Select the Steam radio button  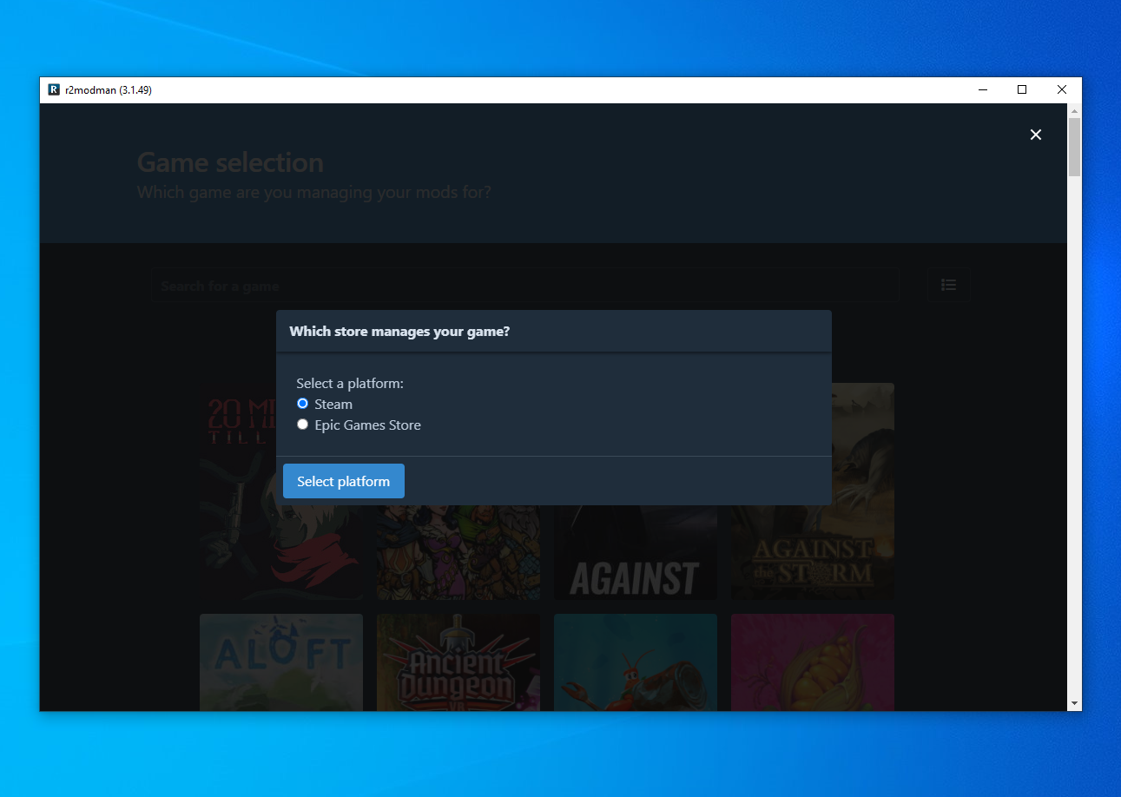coord(302,404)
